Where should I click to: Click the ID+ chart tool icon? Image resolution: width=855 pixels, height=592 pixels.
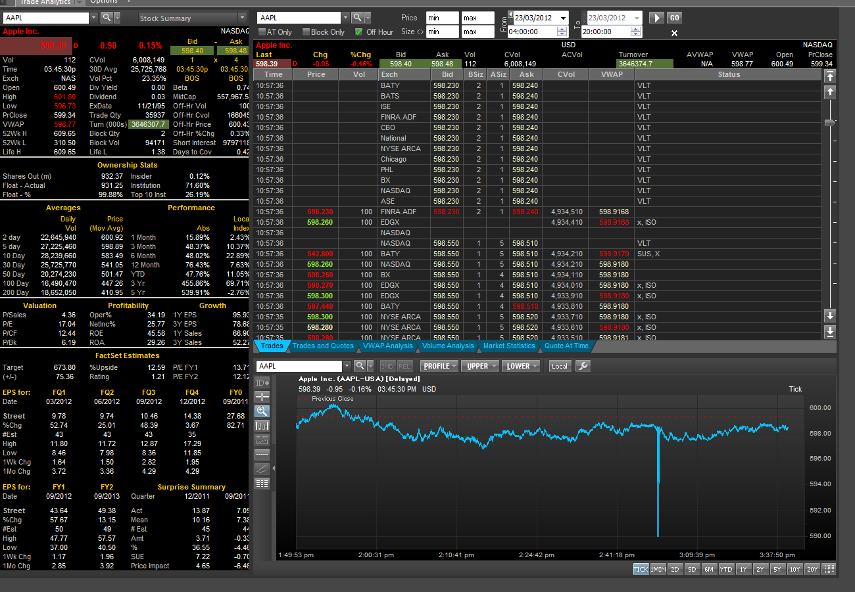click(x=262, y=382)
